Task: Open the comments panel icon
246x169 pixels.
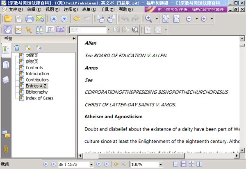Action: [x=6, y=134]
